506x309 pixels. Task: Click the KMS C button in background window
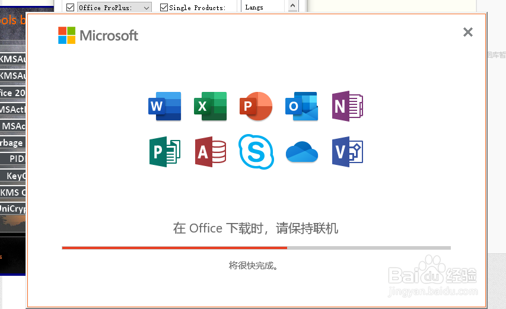click(x=13, y=193)
